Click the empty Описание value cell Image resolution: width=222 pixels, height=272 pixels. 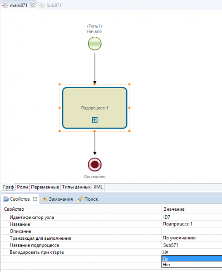(192, 231)
